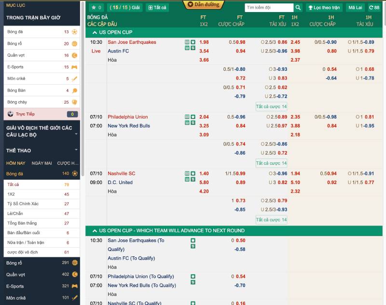Open Tất cả cược 14 for Nashville SC match

[x=271, y=220]
